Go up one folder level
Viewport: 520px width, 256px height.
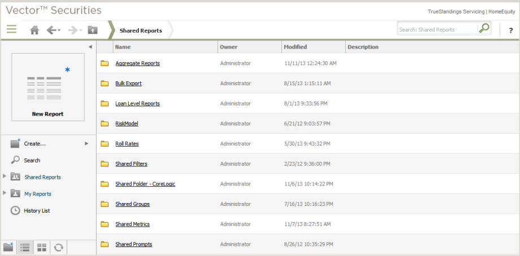(x=93, y=30)
